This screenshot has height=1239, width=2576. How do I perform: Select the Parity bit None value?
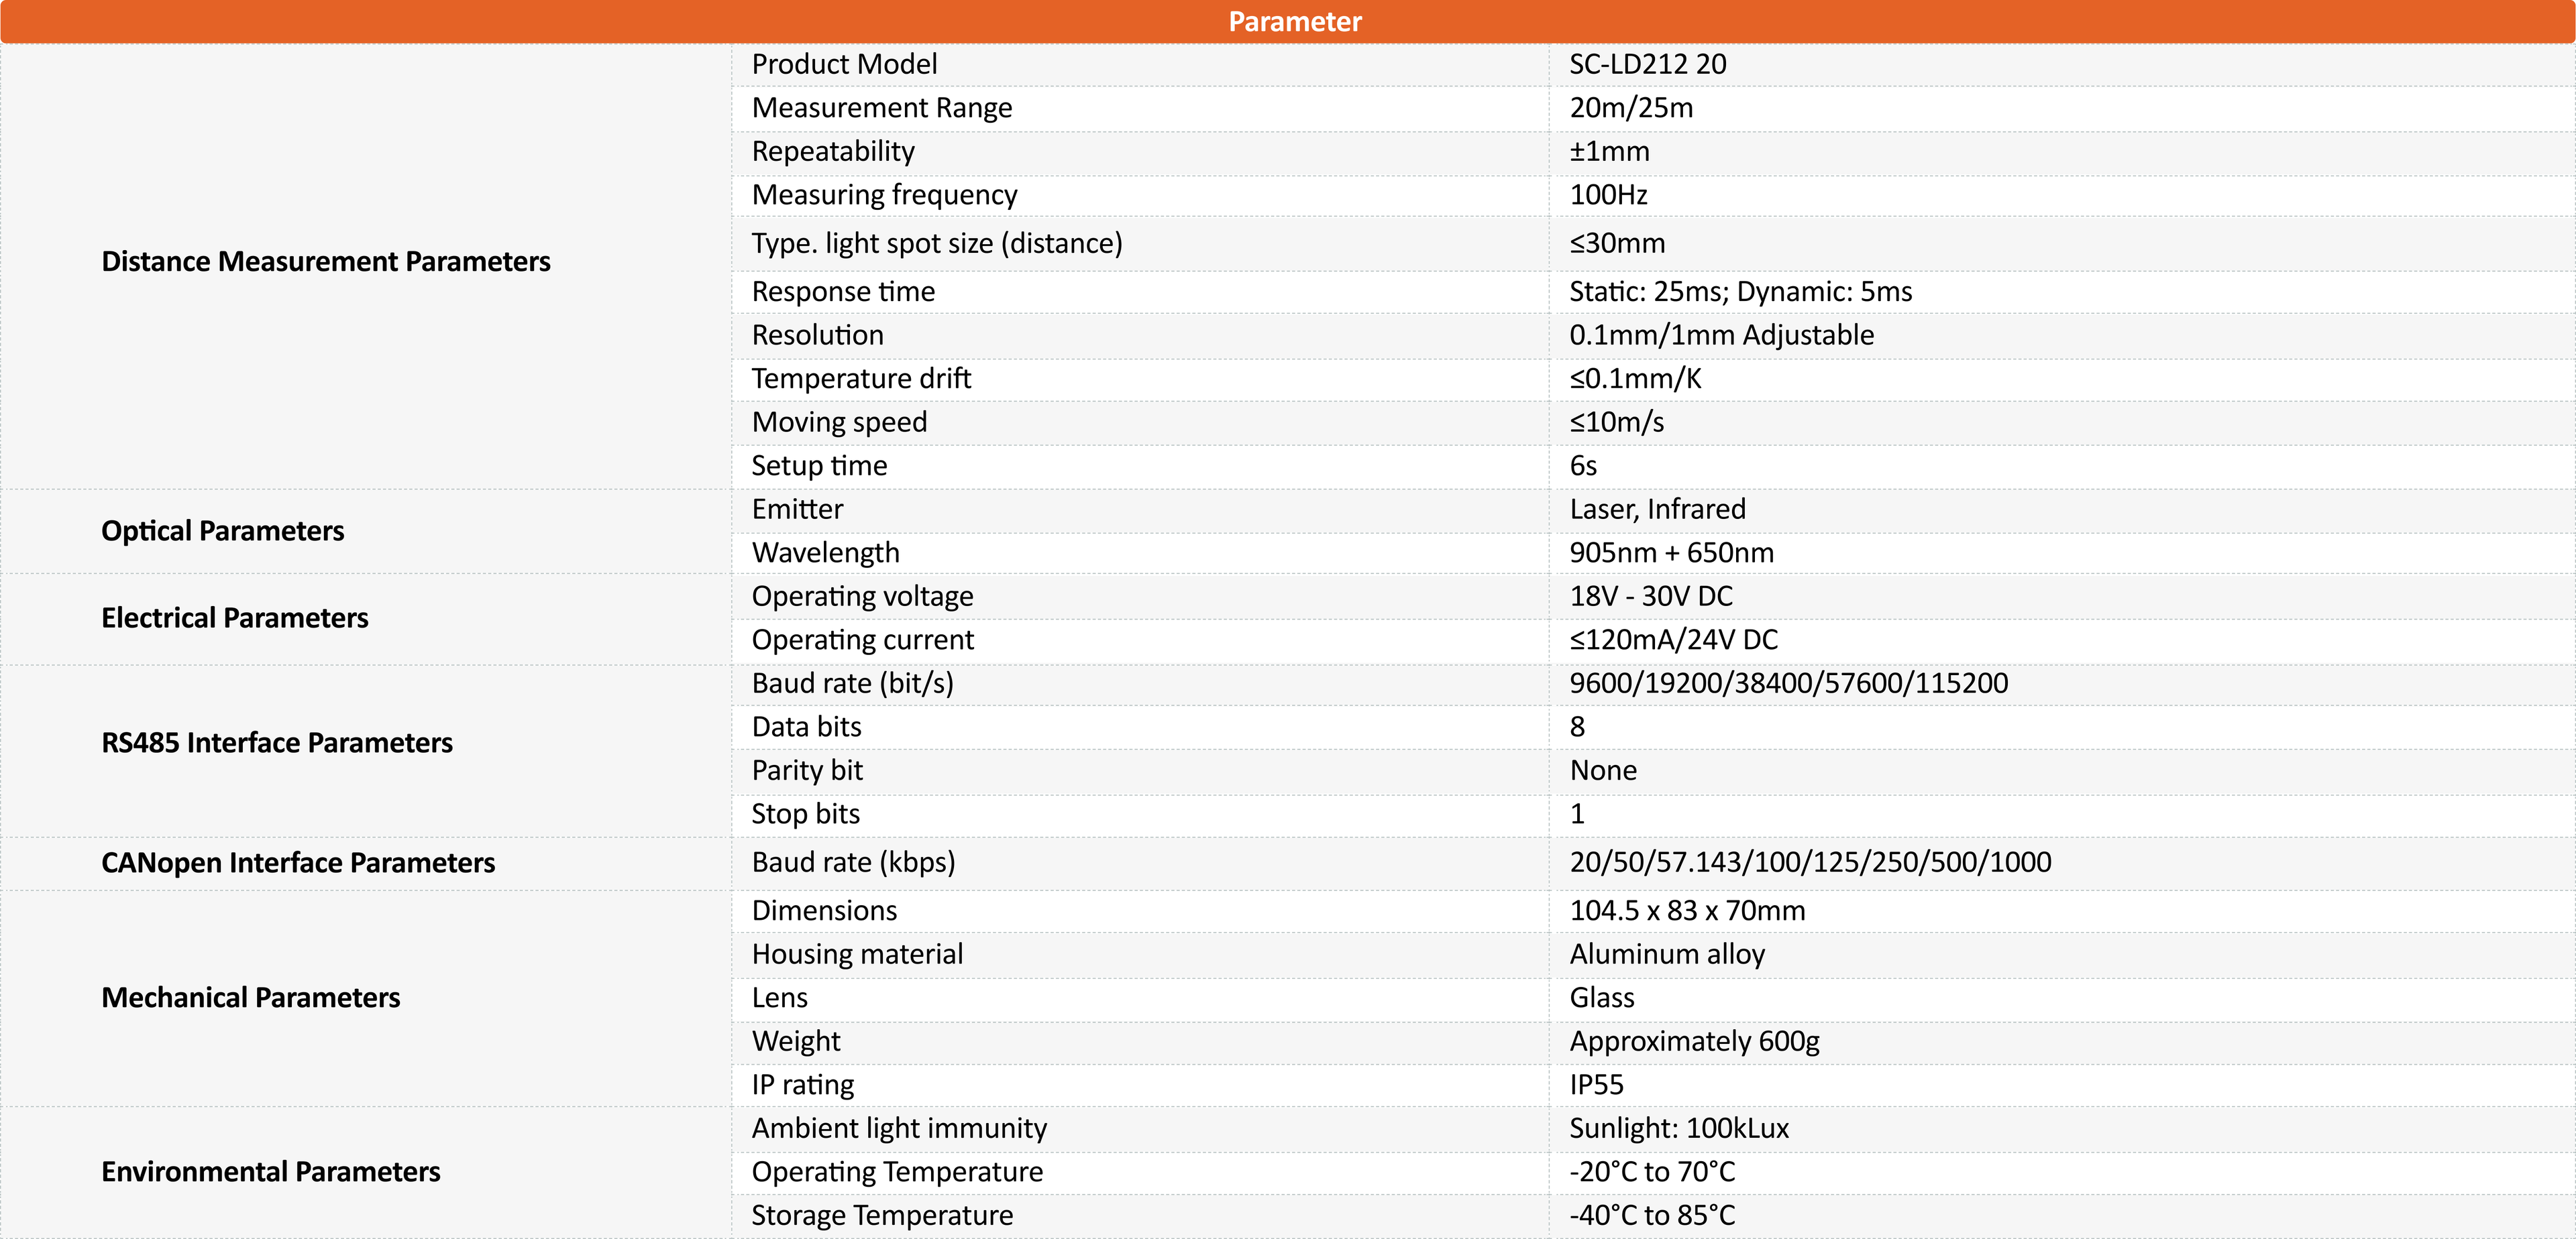coord(1603,770)
